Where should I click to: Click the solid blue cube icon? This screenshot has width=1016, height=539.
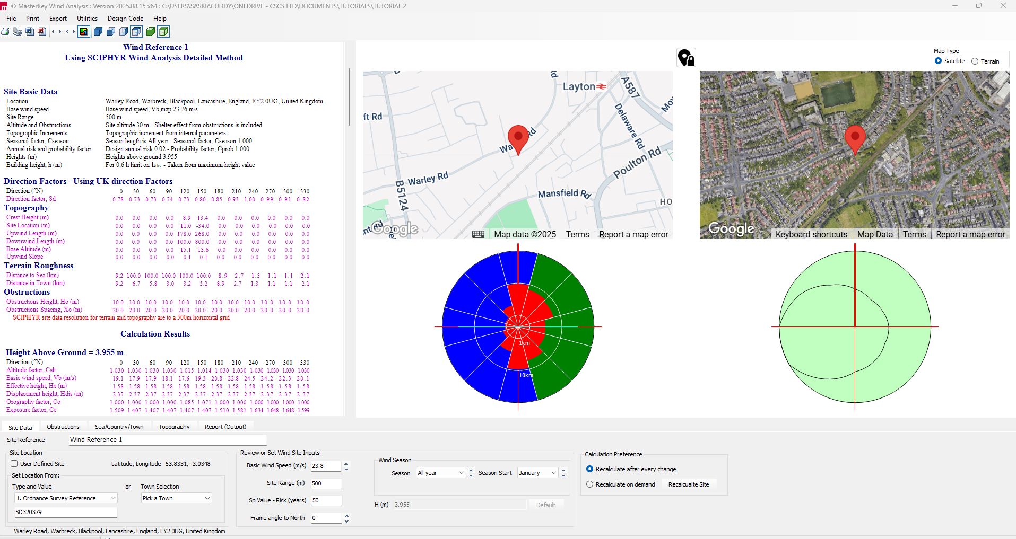click(98, 32)
